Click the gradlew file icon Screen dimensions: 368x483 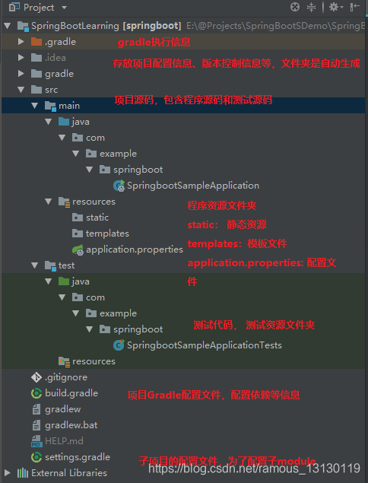pyautogui.click(x=36, y=409)
